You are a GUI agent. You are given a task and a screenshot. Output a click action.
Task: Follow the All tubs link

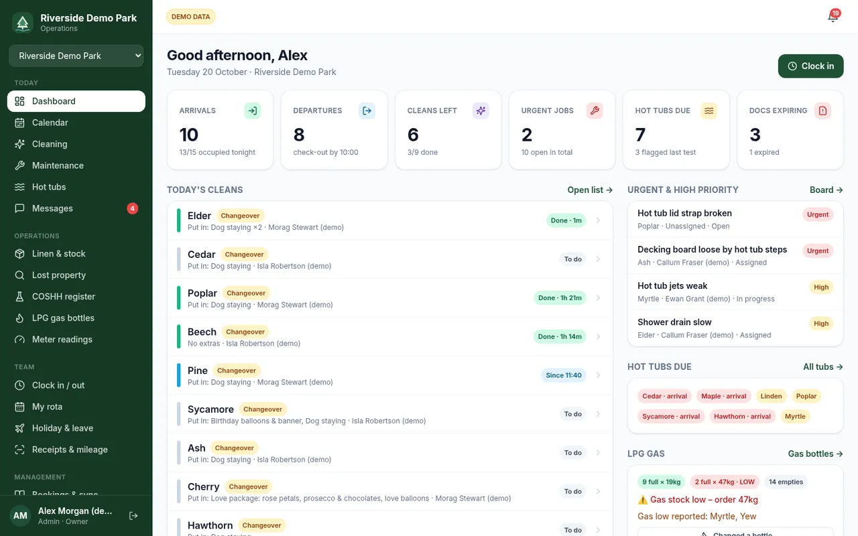(823, 366)
